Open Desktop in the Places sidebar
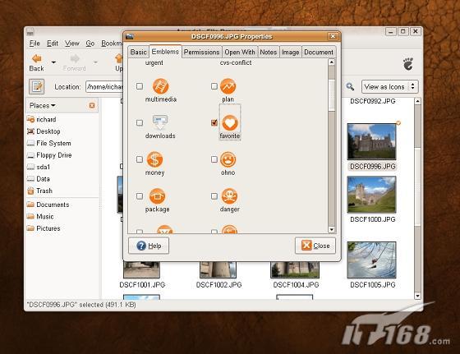Image resolution: width=460 pixels, height=354 pixels. pos(44,131)
